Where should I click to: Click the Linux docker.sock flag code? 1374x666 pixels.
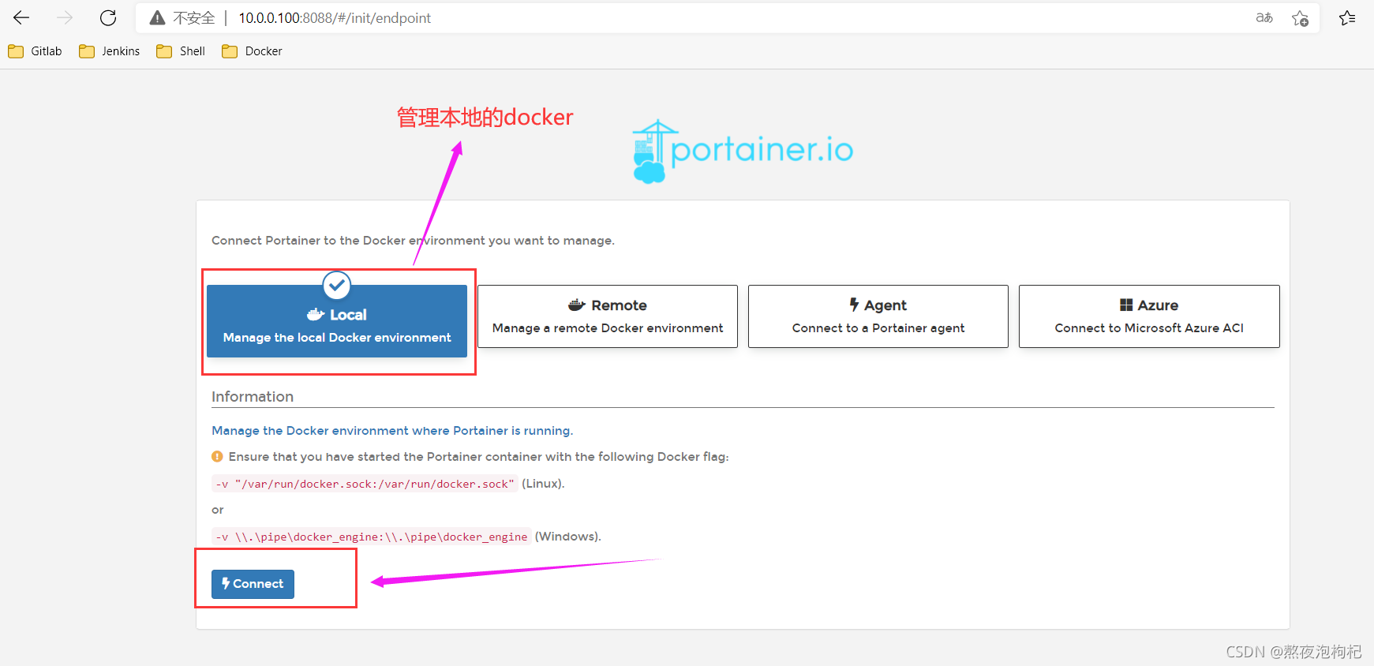(365, 484)
